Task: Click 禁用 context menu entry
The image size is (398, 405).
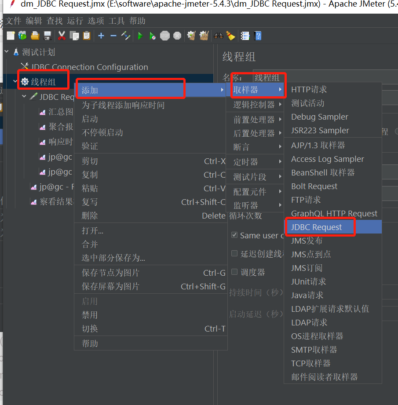Action: pyautogui.click(x=151, y=315)
